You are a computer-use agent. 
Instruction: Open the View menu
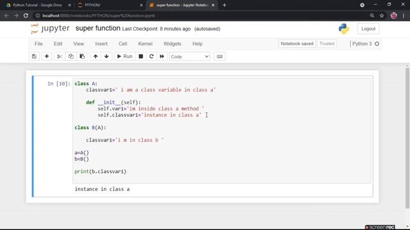[78, 44]
